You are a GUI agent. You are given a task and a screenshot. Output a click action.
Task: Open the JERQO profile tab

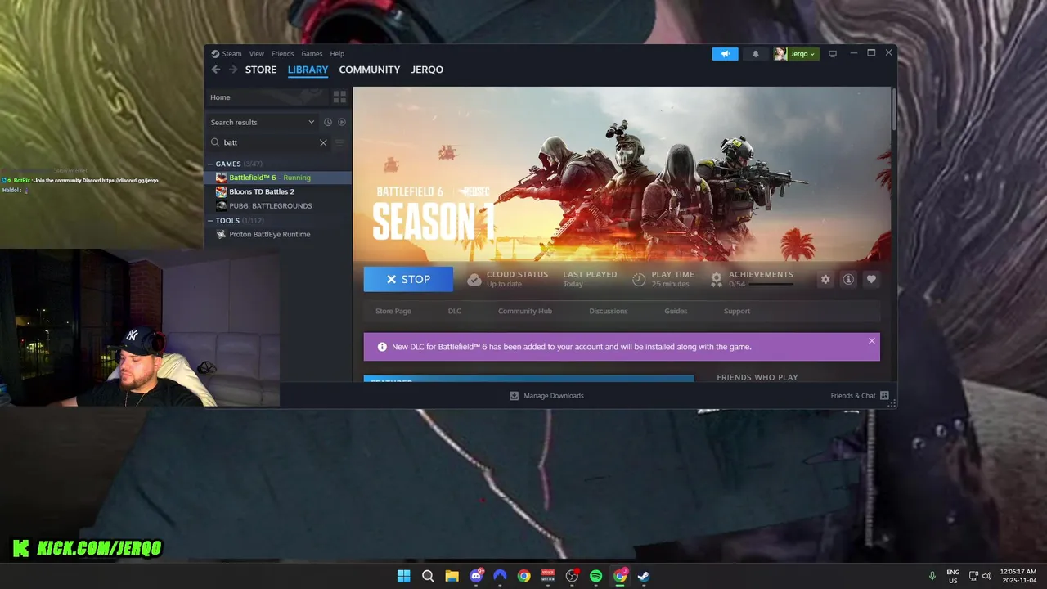(427, 70)
